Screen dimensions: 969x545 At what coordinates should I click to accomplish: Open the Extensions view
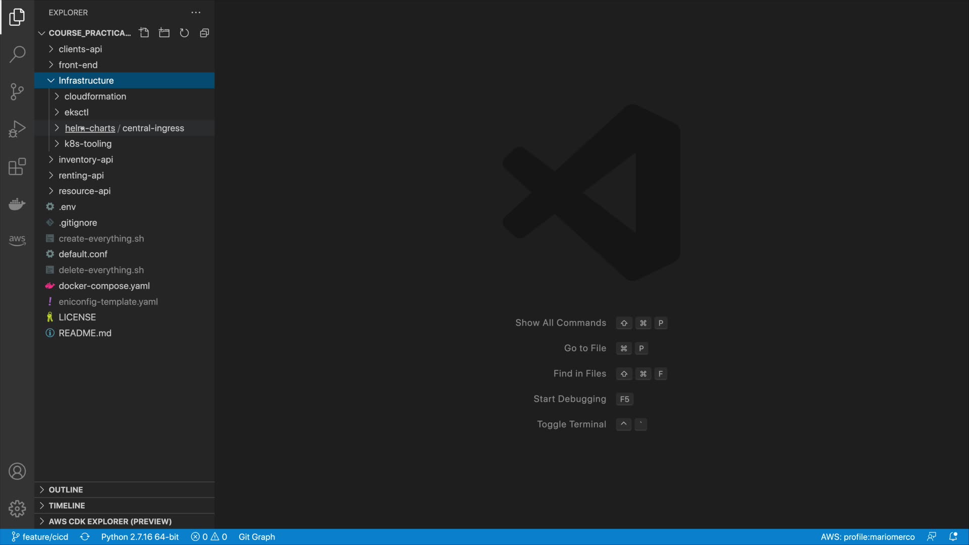17,167
